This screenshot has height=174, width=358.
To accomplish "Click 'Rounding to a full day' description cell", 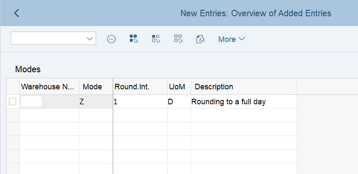I will [244, 102].
